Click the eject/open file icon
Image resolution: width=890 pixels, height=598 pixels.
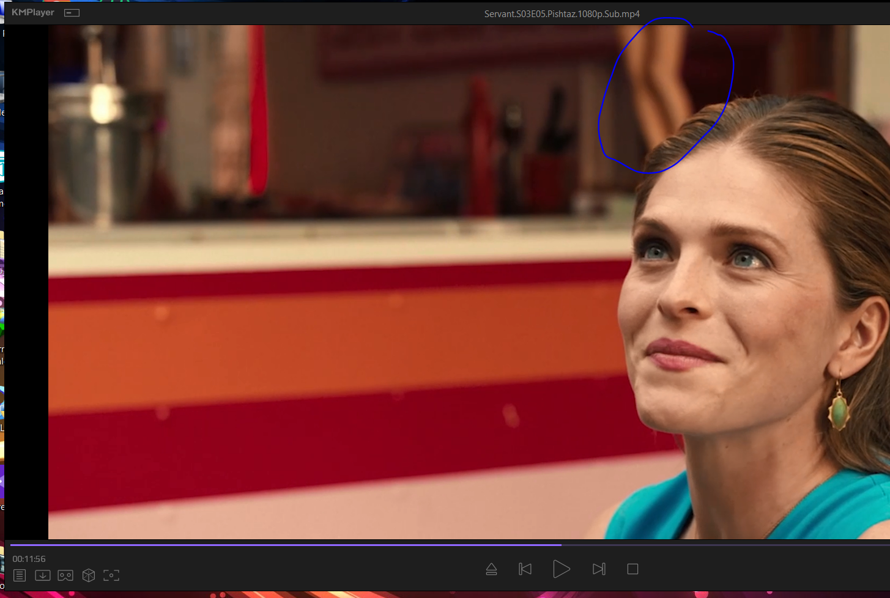coord(491,569)
